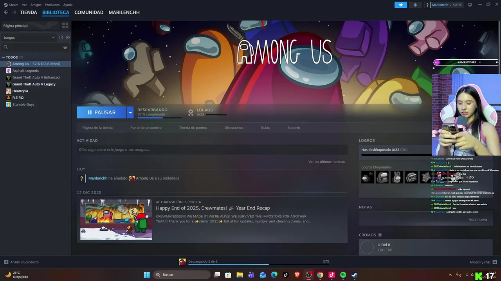Click the Asphalt Legends game icon

point(9,71)
